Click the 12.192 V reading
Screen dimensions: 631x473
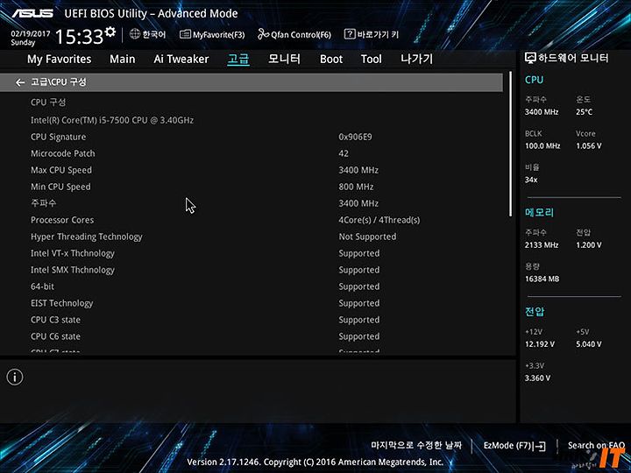540,344
